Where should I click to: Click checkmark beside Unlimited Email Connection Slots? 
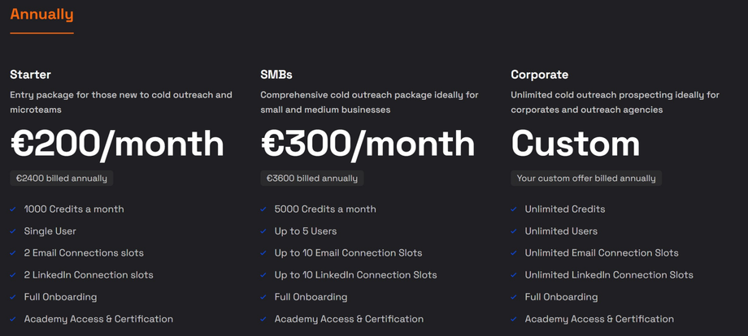(514, 253)
